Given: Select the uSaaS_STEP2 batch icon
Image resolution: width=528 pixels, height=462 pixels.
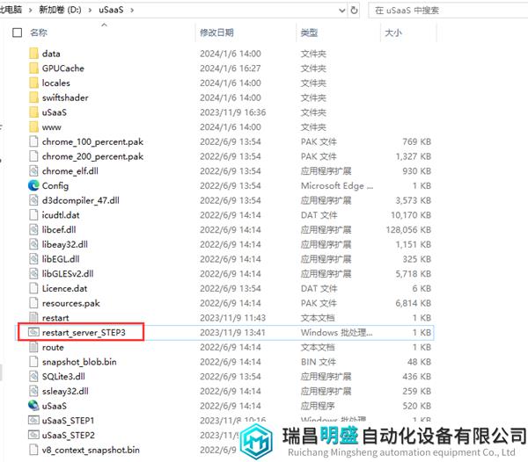Looking at the screenshot, I should (x=33, y=436).
